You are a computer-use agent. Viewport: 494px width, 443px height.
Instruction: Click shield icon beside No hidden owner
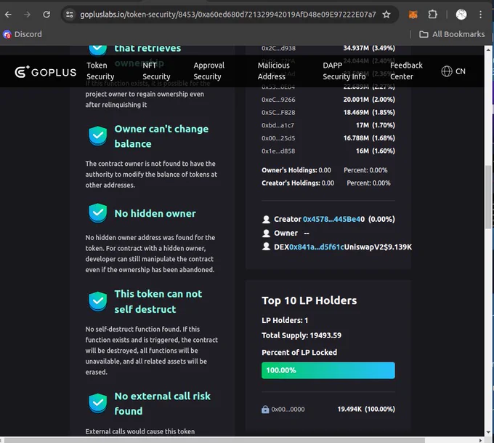[x=97, y=213]
